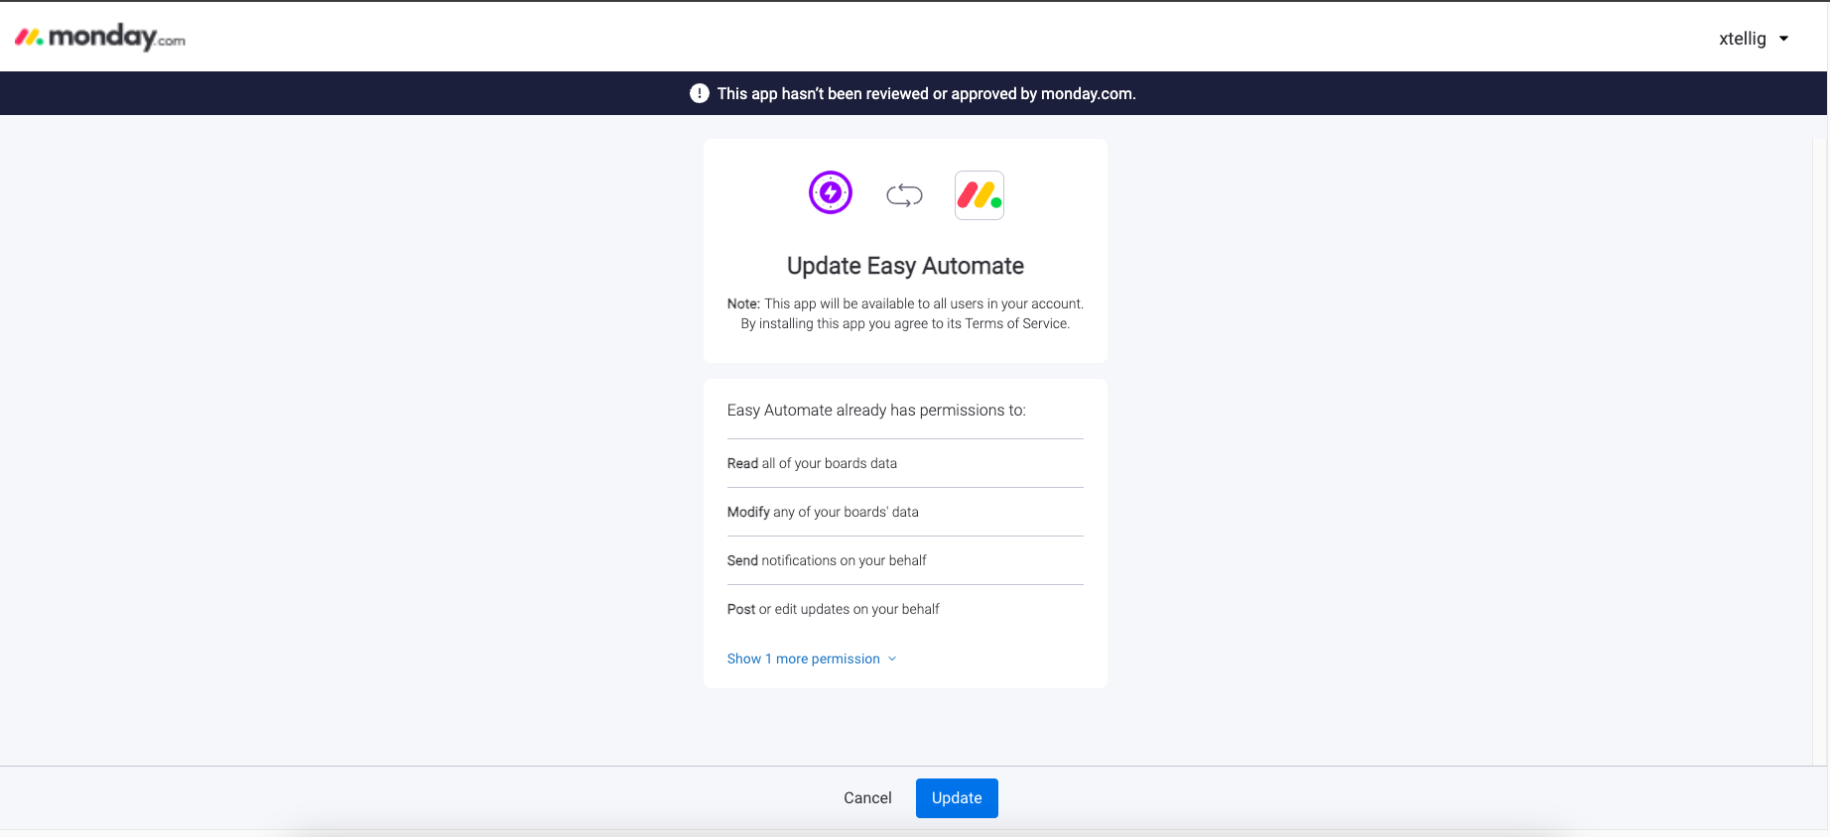1830x837 pixels.
Task: Expand the chevron next to Show 1 more permission
Action: click(892, 658)
